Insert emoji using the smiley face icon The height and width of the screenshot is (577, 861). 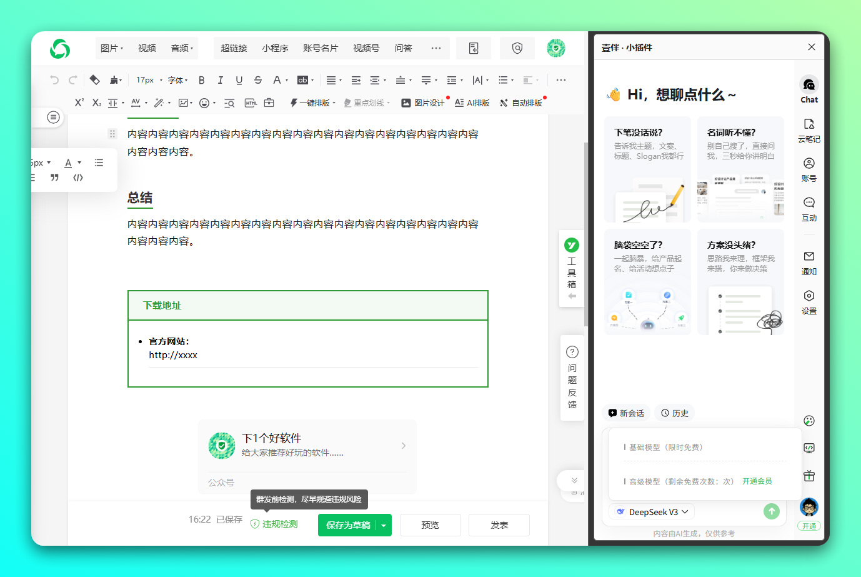pyautogui.click(x=204, y=103)
